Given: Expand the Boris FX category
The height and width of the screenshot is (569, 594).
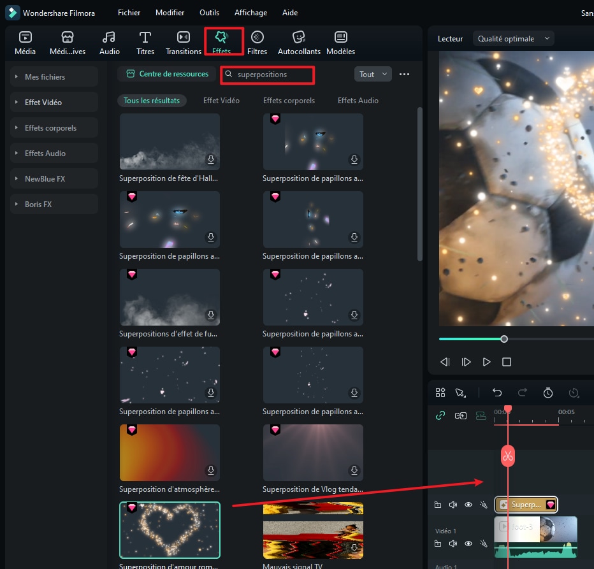Looking at the screenshot, I should tap(54, 205).
